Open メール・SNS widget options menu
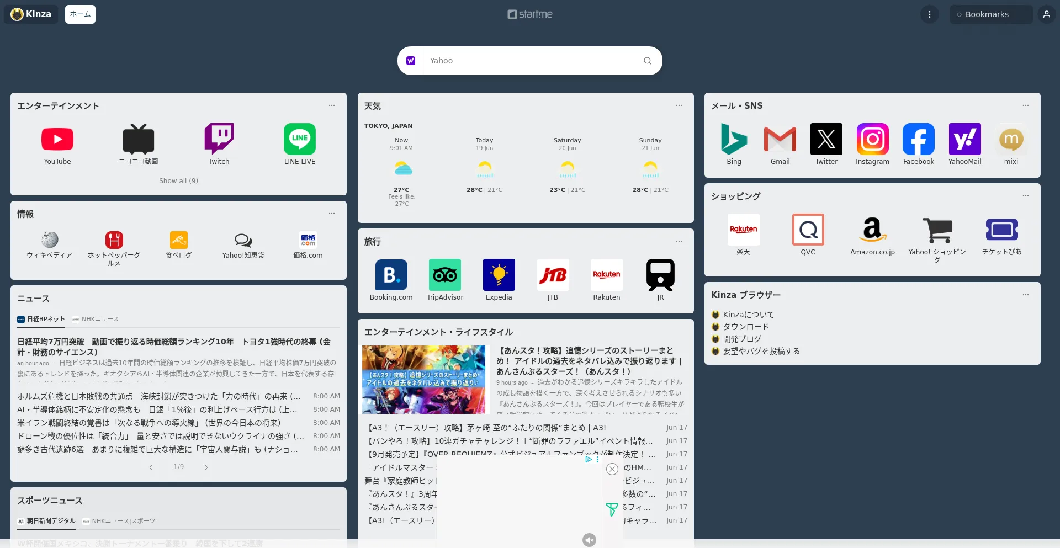This screenshot has width=1060, height=548. 1026,105
